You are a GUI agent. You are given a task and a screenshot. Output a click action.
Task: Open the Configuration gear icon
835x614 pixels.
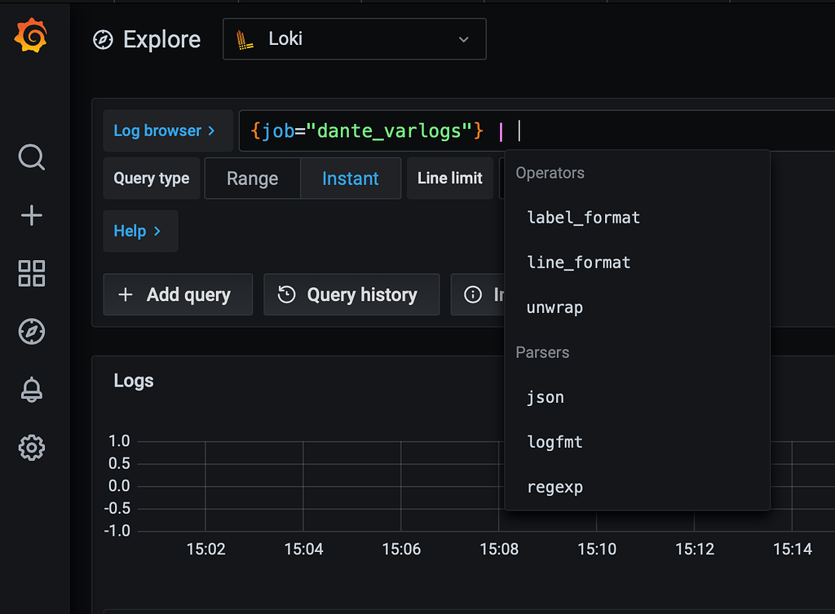tap(31, 447)
